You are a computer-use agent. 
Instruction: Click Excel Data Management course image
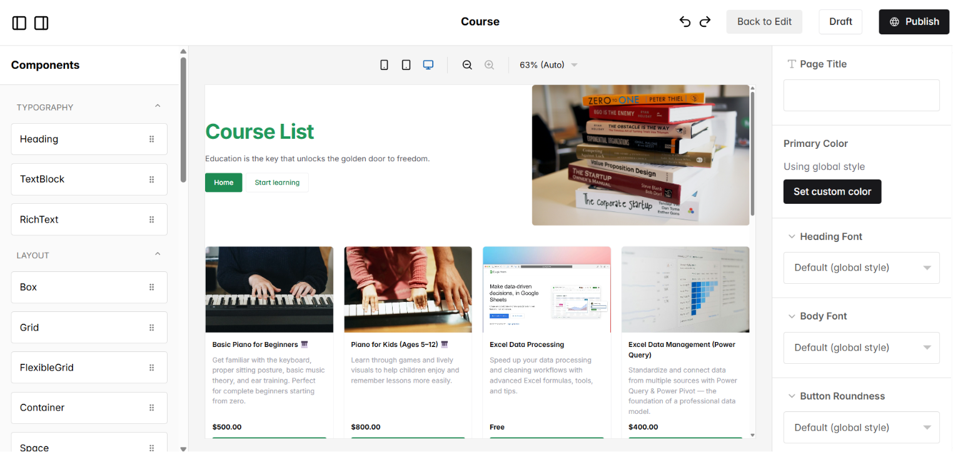pos(685,289)
